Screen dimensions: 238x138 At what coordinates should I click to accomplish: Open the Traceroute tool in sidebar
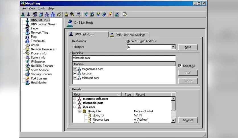[x=37, y=41]
